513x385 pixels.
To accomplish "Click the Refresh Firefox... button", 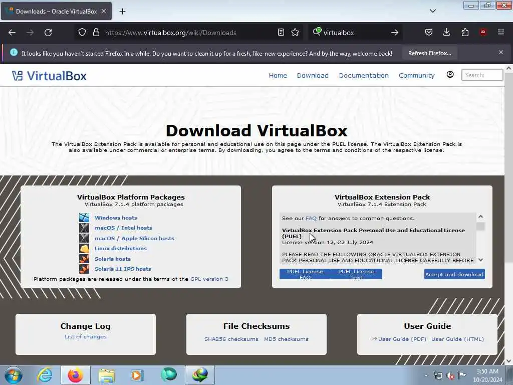I will pos(429,53).
